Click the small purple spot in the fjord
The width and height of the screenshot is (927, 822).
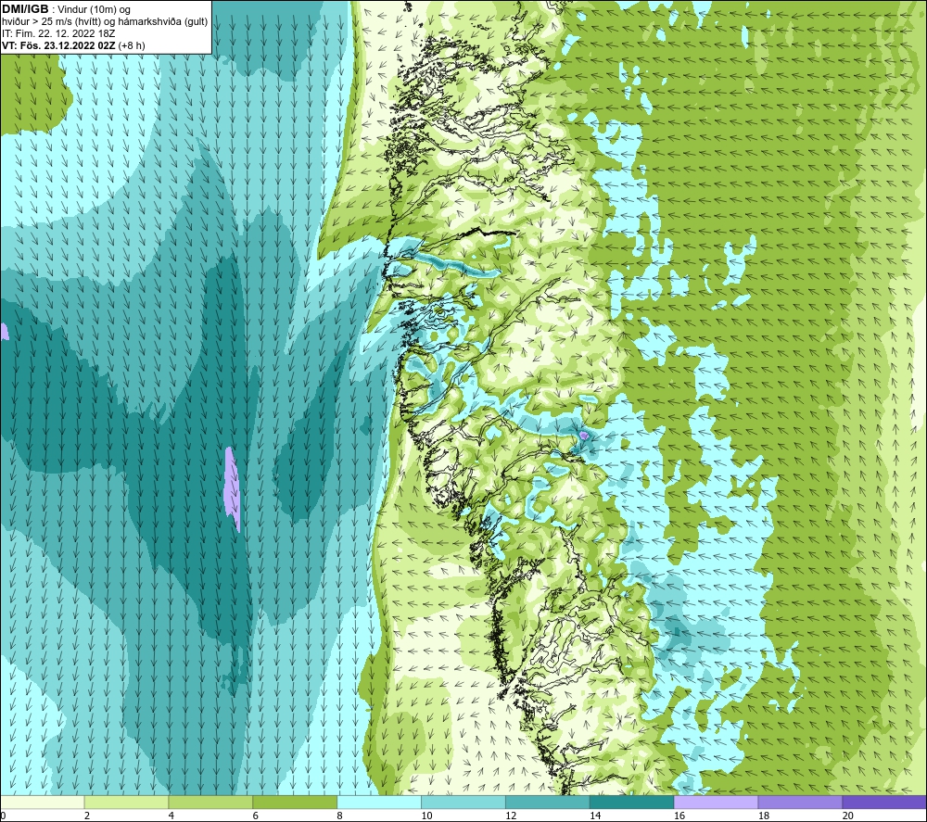pyautogui.click(x=584, y=435)
